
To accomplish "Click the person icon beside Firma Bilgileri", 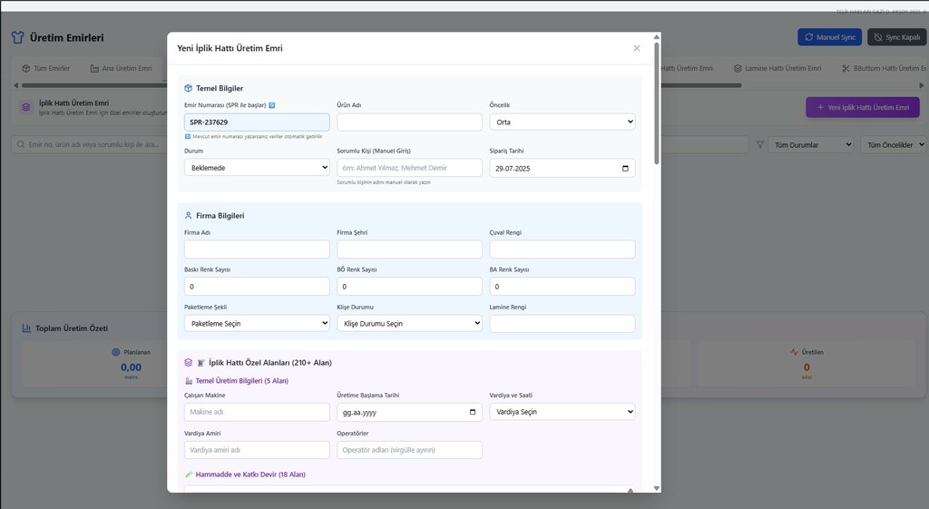I will [188, 216].
